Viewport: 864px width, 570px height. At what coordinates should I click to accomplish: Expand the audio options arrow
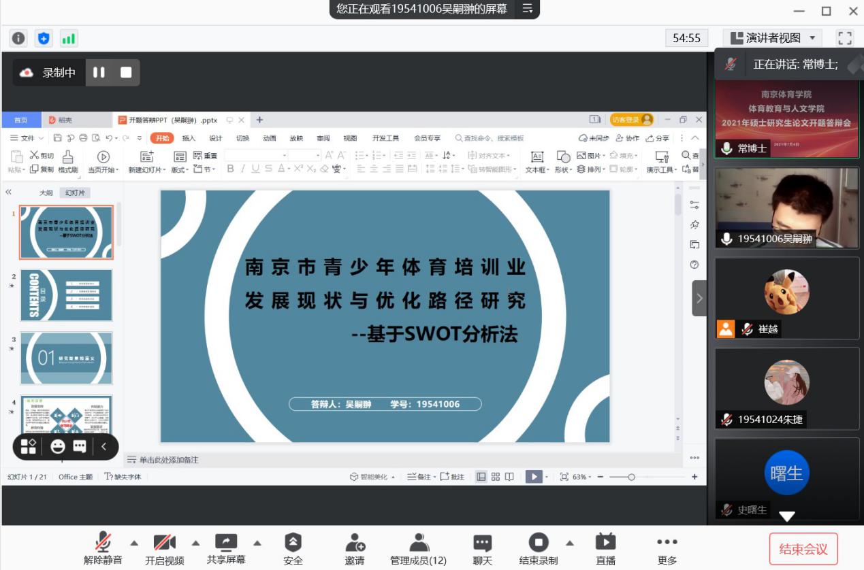[x=134, y=543]
